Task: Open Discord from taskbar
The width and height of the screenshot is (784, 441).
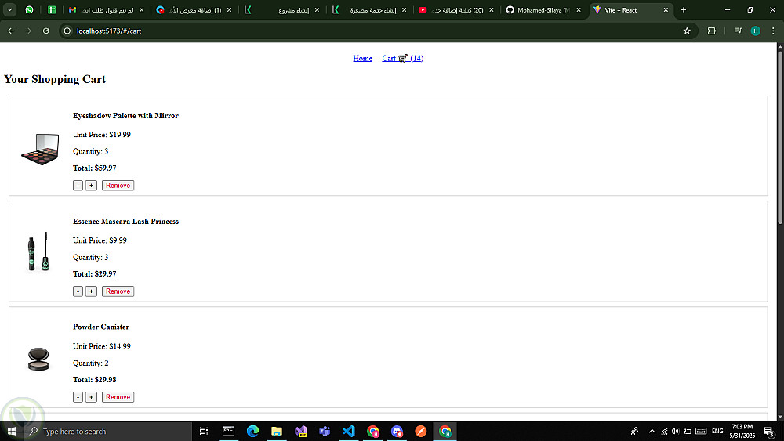Action: click(397, 431)
